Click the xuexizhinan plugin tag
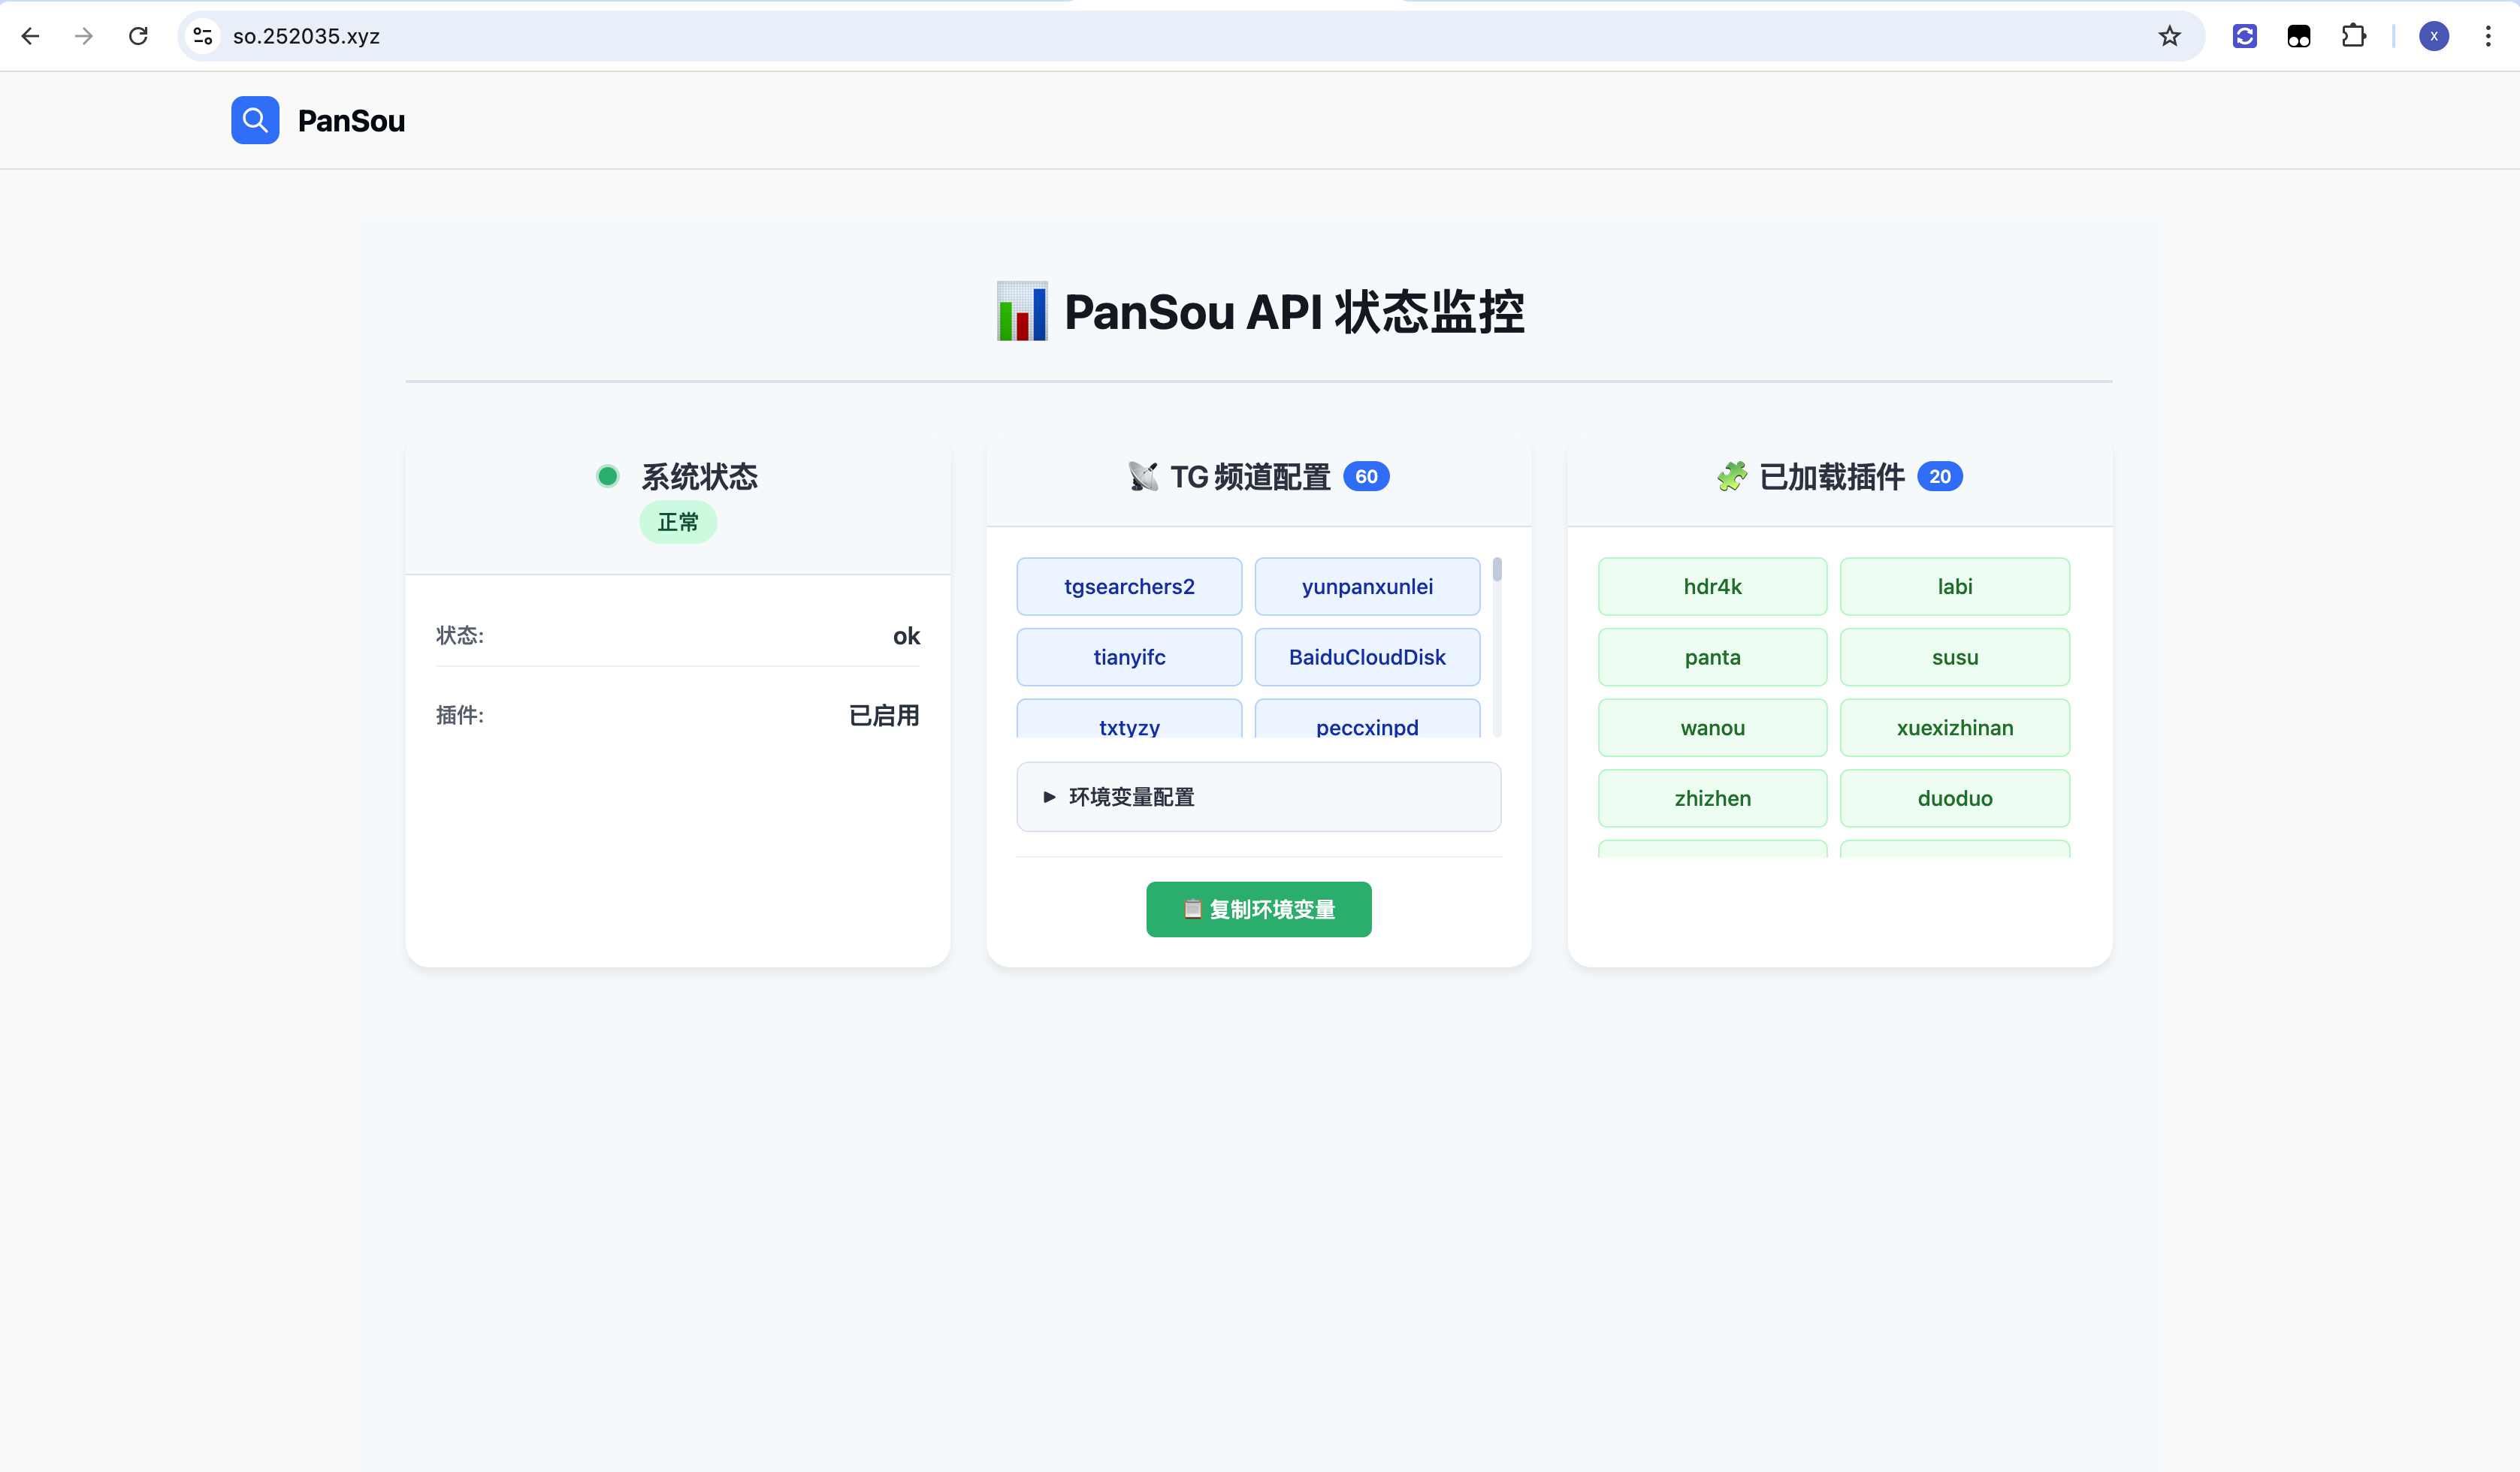 1954,728
